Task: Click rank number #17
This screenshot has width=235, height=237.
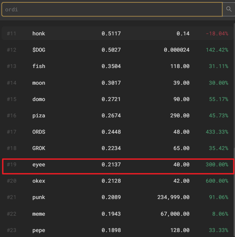Action: tap(11, 132)
